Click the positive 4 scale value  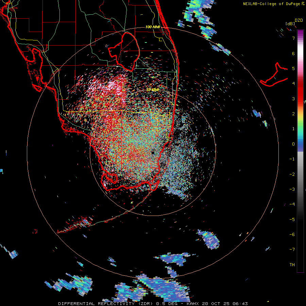pyautogui.click(x=293, y=84)
